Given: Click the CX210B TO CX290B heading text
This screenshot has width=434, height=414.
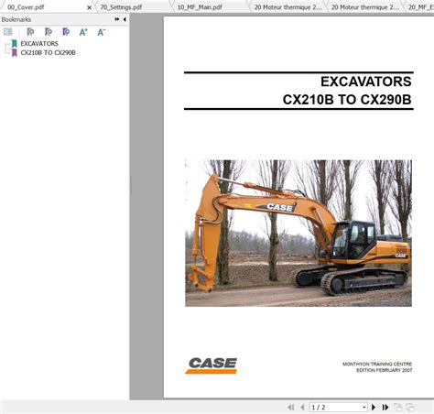Looking at the screenshot, I should click(347, 100).
